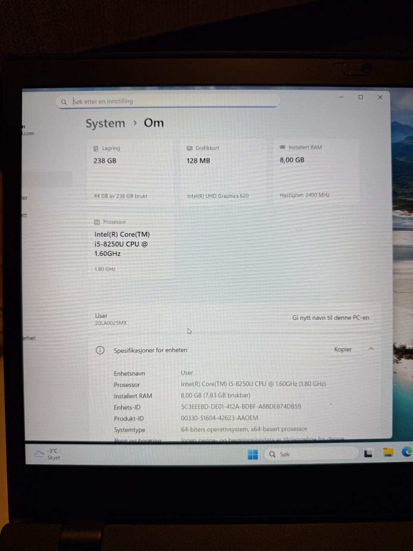Open the Lagring storage card
The width and height of the screenshot is (413, 551).
(131, 172)
